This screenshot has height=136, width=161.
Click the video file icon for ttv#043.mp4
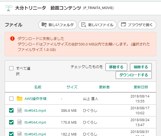tap(20, 110)
